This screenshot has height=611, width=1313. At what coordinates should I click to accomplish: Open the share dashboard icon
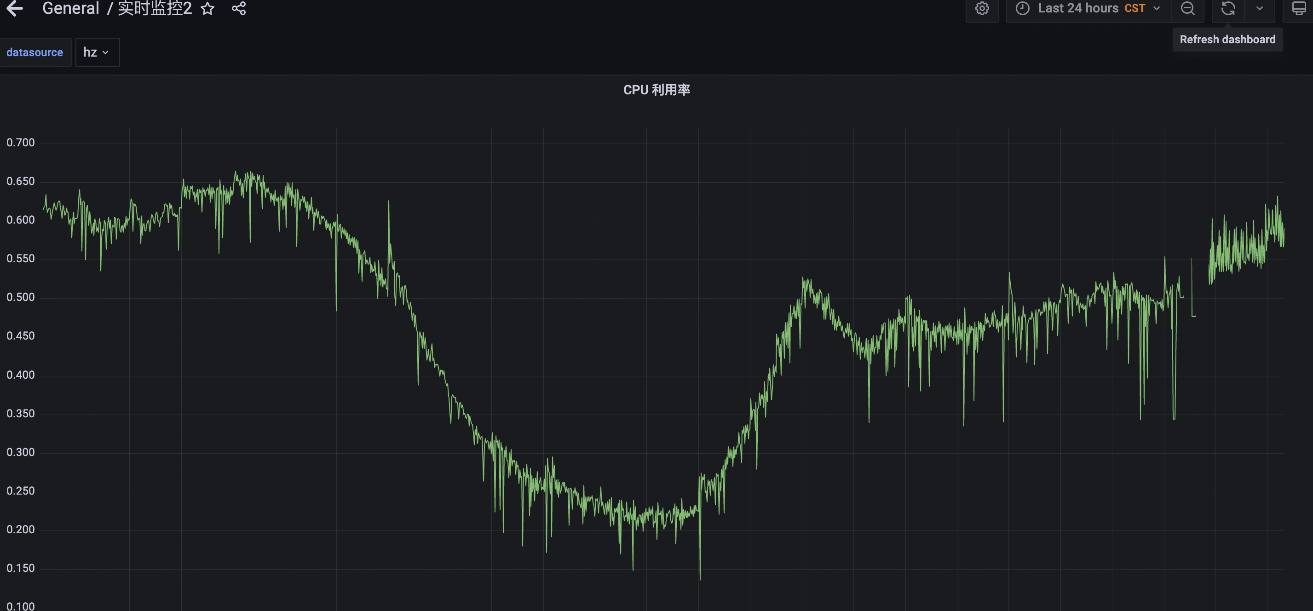pyautogui.click(x=239, y=8)
